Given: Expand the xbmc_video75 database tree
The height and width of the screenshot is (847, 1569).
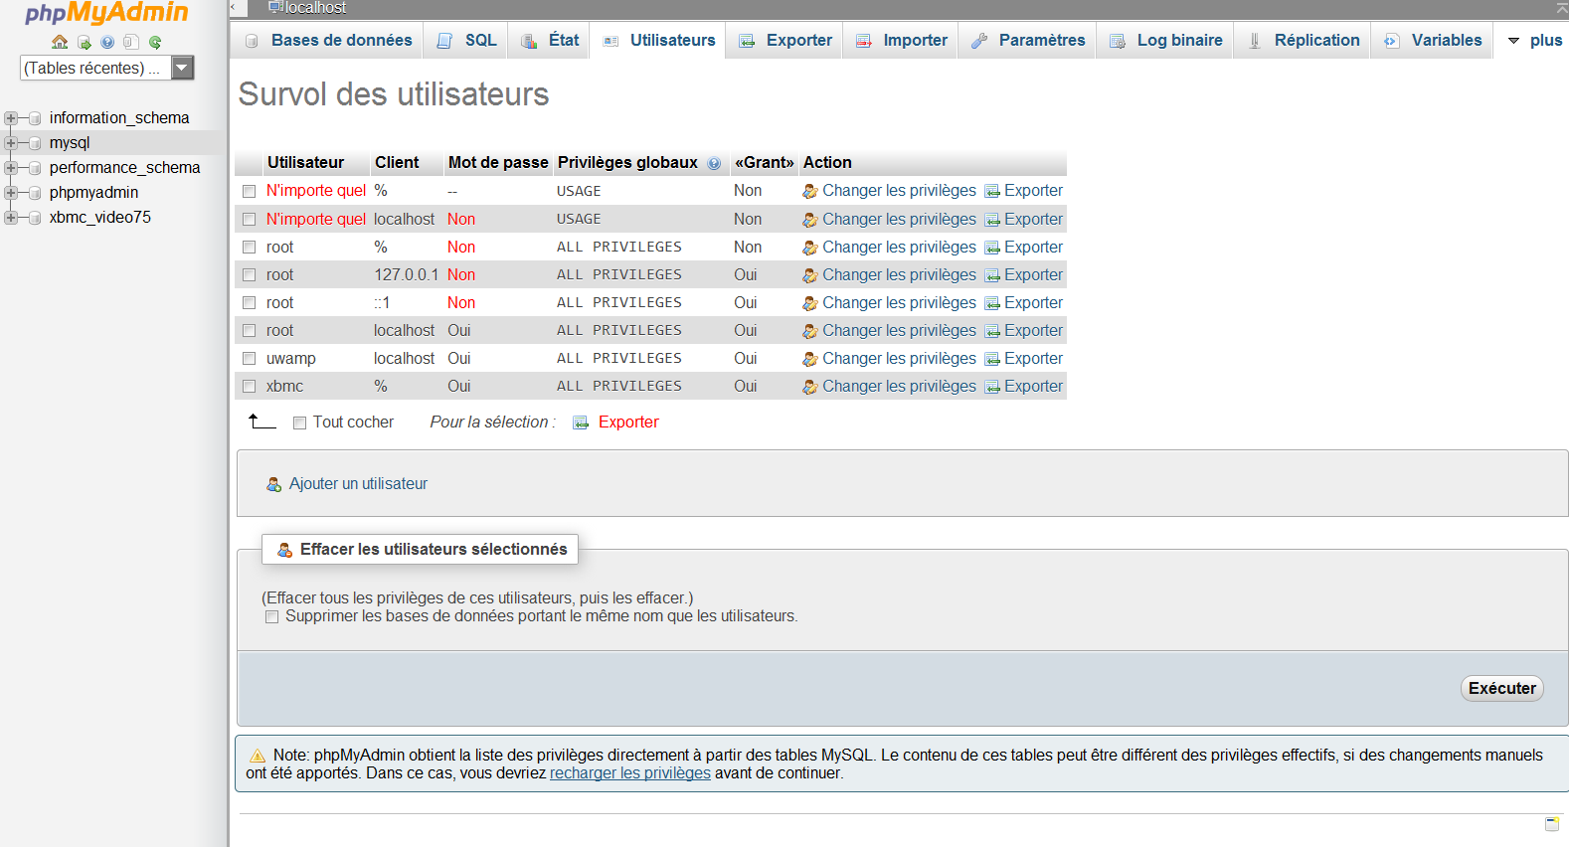Looking at the screenshot, I should coord(11,218).
